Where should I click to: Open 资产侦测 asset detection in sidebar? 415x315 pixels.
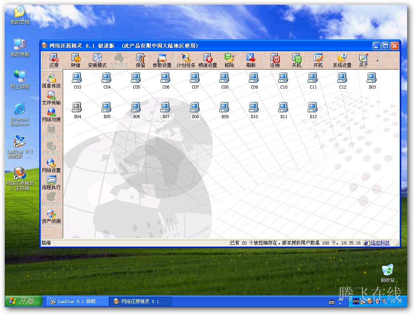(51, 216)
